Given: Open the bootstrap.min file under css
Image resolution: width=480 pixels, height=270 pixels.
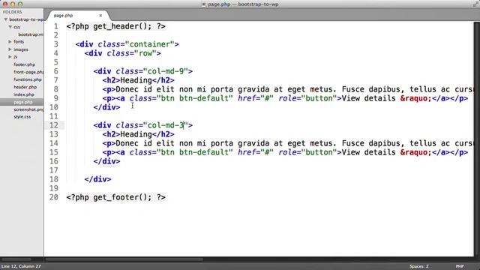Looking at the screenshot, I should click(31, 34).
